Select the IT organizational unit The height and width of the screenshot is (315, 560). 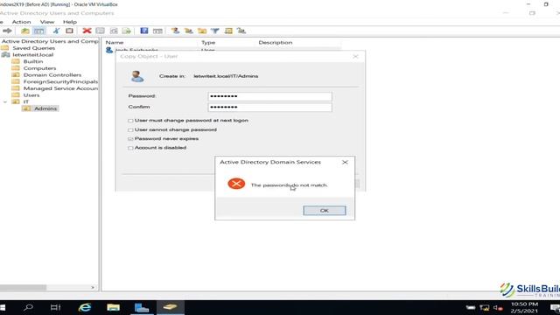coord(25,102)
